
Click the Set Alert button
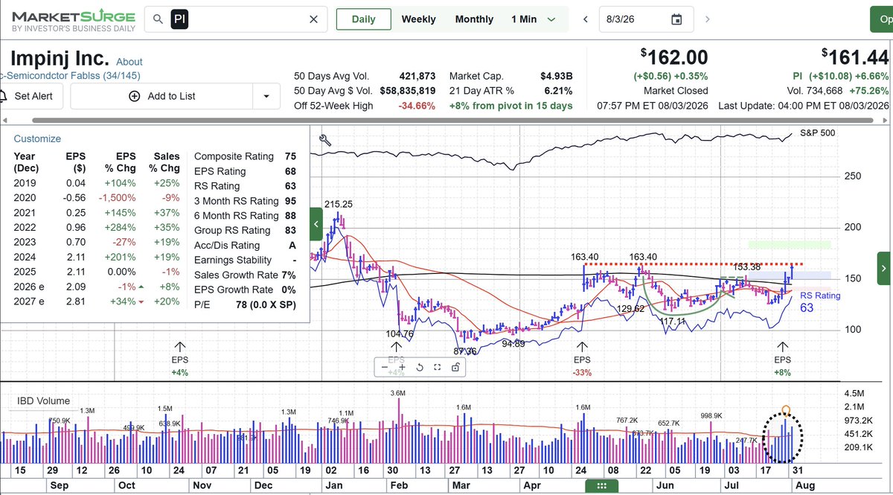(x=33, y=96)
